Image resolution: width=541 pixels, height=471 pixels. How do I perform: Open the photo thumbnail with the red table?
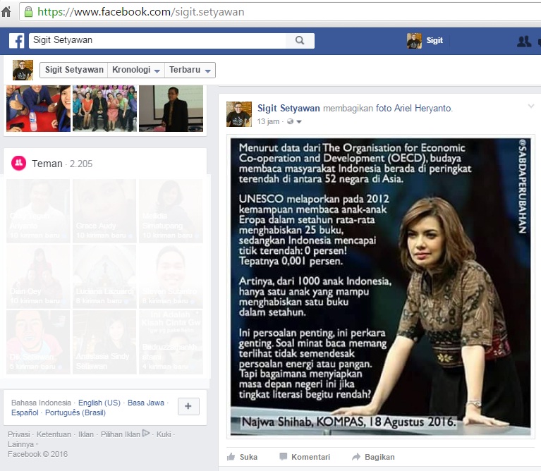click(38, 109)
